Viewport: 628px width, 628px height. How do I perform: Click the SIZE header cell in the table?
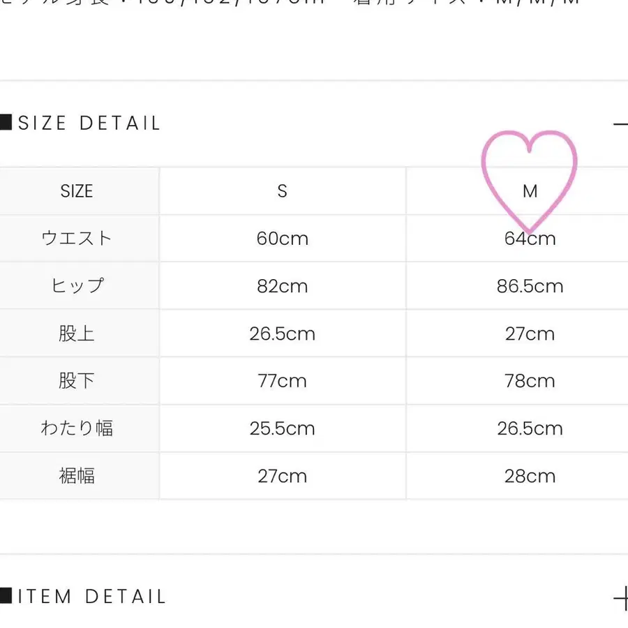coord(78,191)
